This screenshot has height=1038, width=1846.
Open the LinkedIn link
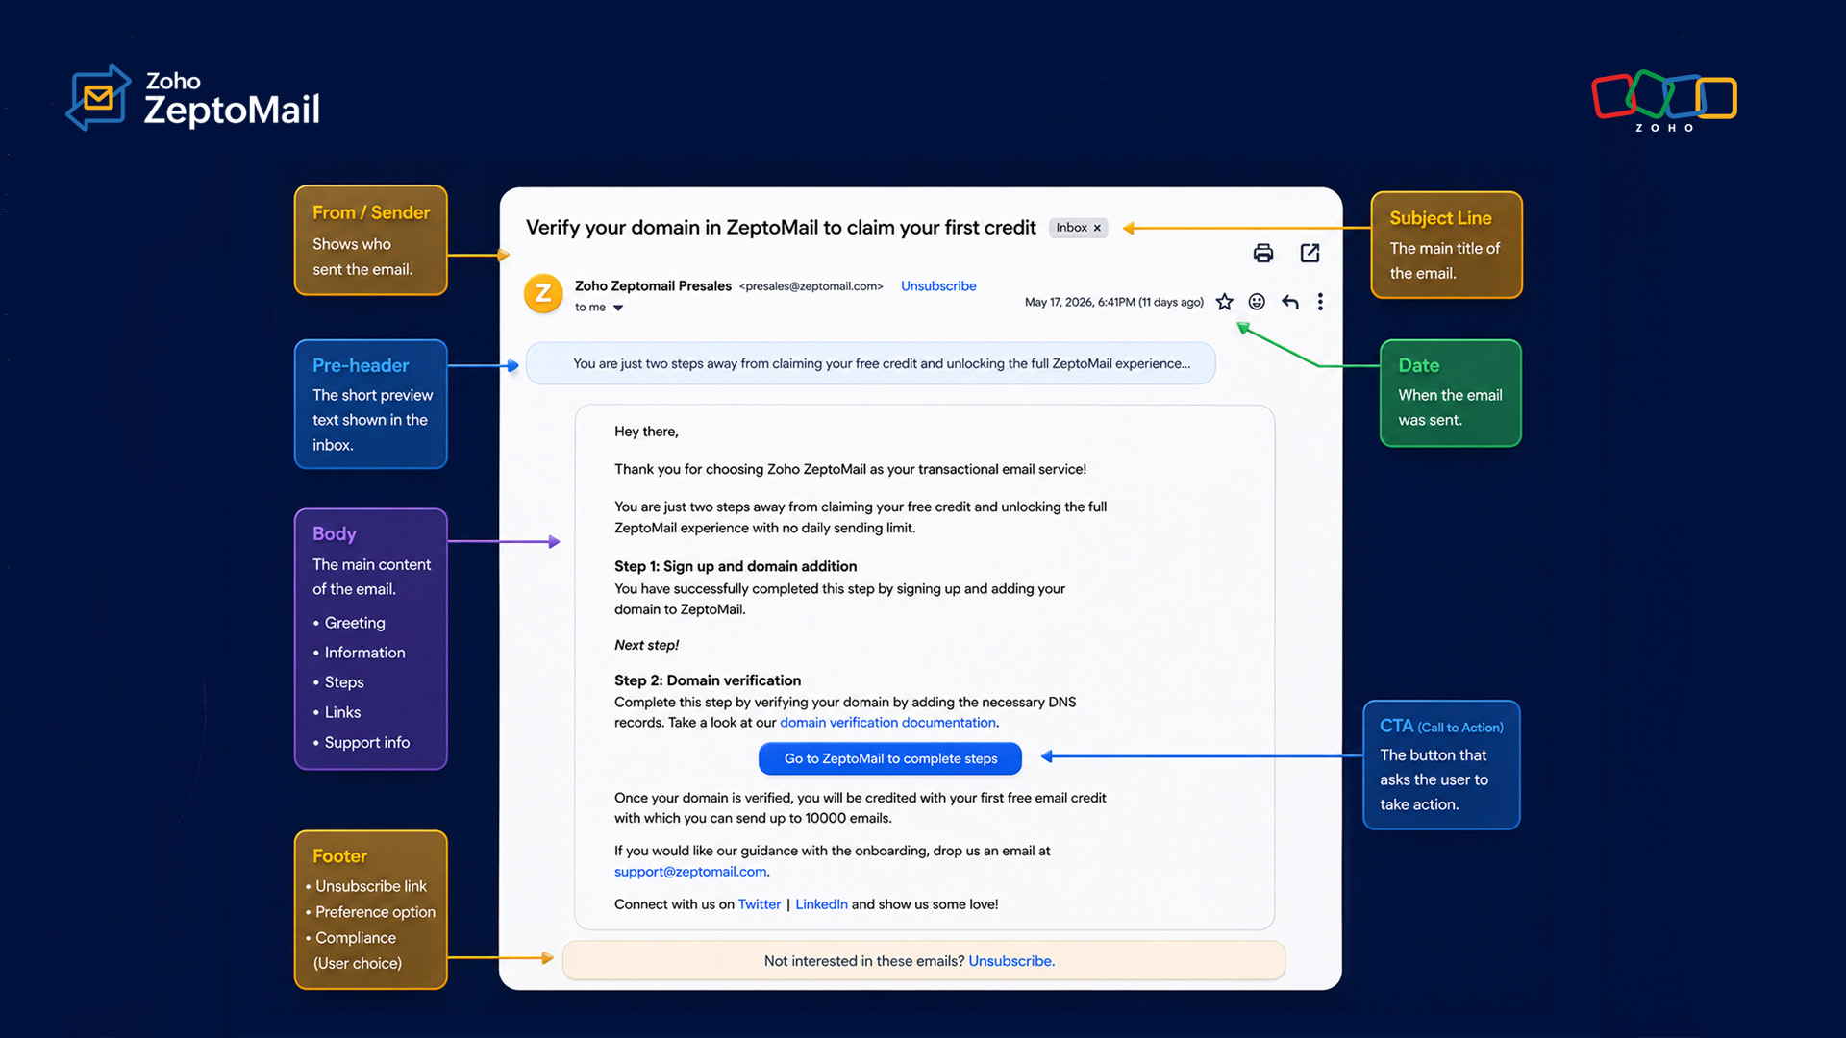(x=821, y=904)
